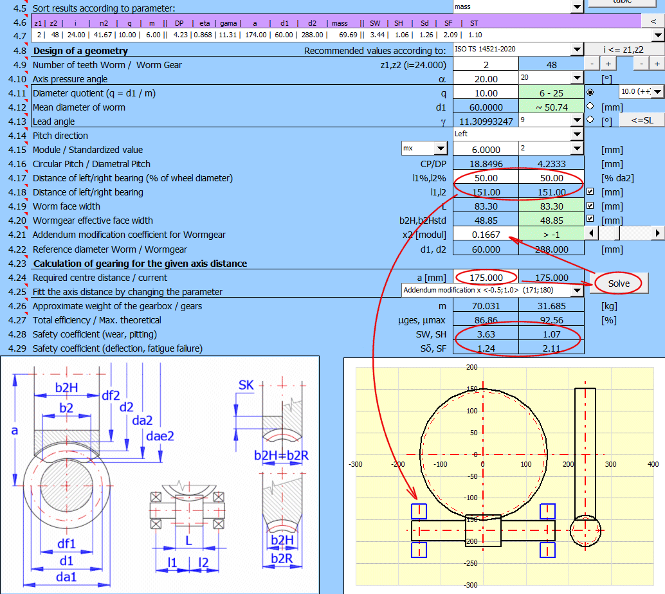Click the fatigue safety coefficient SF 2.11
Viewport: 665px width, 594px height.
click(551, 348)
